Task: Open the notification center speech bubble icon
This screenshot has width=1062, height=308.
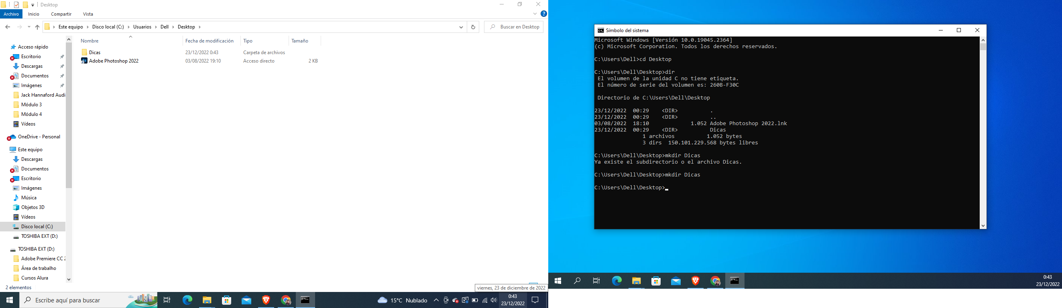Action: pyautogui.click(x=535, y=300)
